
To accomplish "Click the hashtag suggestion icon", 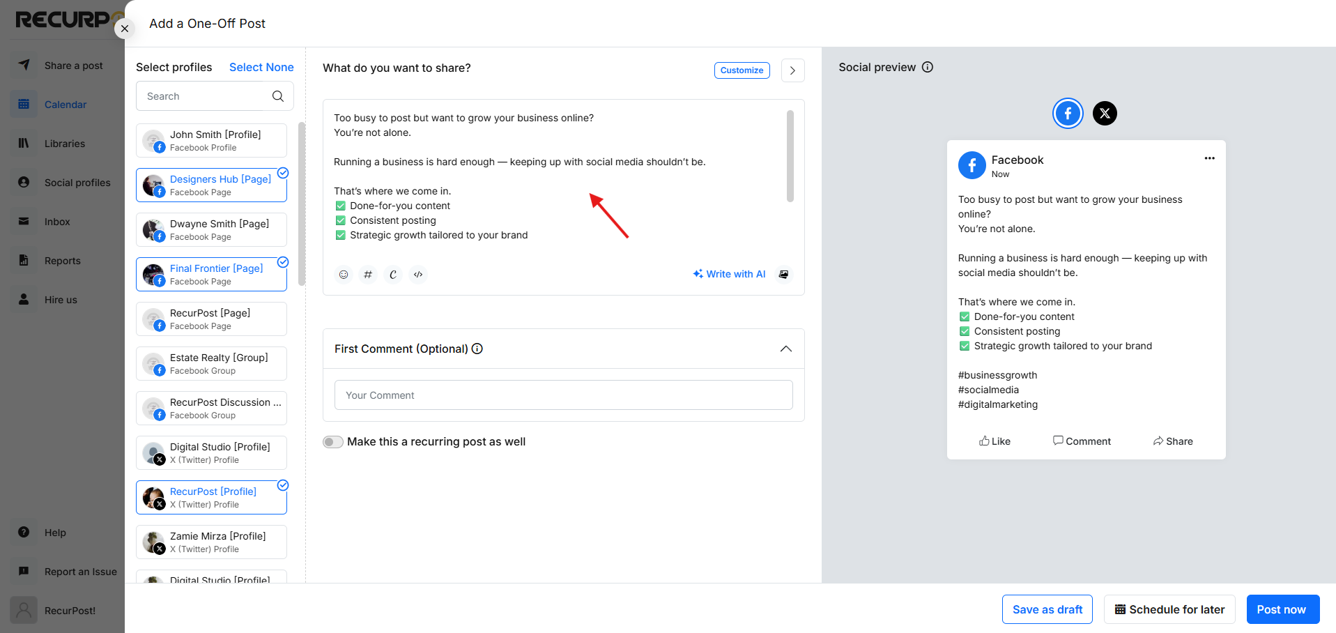I will pos(368,275).
